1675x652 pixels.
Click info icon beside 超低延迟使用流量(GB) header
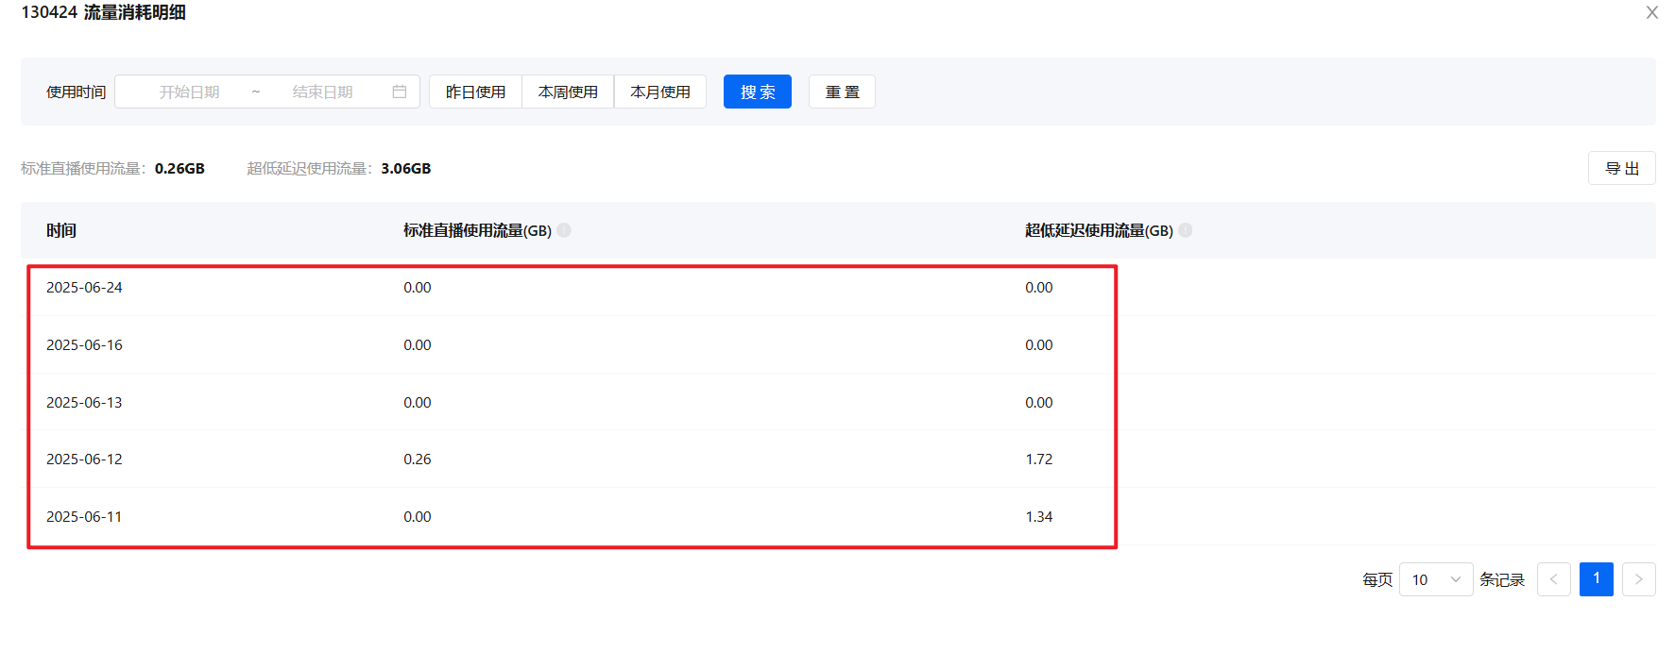coord(1186,230)
